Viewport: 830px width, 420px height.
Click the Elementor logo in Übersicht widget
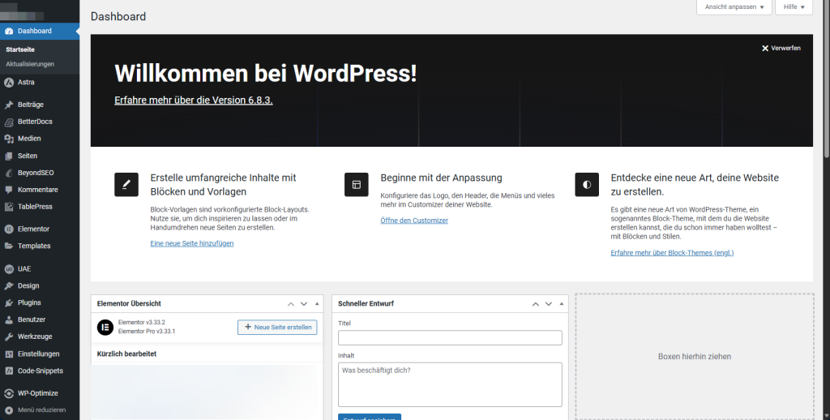tap(105, 328)
